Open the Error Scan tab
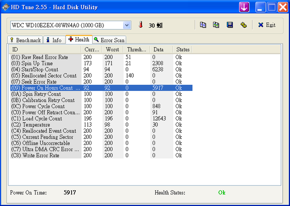290x206 pixels. tap(109, 40)
